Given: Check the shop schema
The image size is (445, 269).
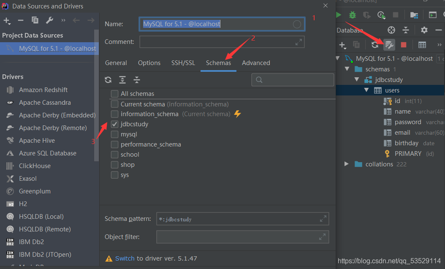Looking at the screenshot, I should (x=115, y=165).
